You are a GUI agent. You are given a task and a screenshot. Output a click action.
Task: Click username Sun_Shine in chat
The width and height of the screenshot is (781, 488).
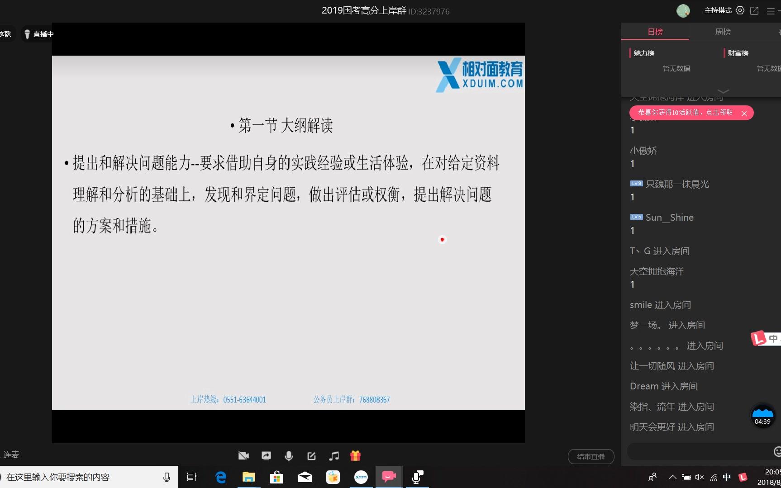click(x=670, y=218)
